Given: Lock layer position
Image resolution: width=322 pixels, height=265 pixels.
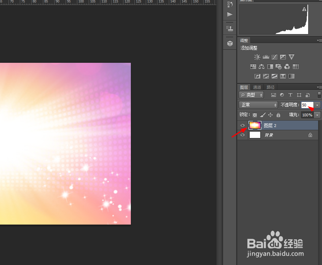Looking at the screenshot, I should [271, 115].
